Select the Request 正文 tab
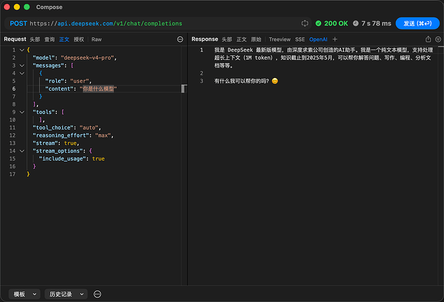Screen dimensions: 444x302 tap(64, 39)
